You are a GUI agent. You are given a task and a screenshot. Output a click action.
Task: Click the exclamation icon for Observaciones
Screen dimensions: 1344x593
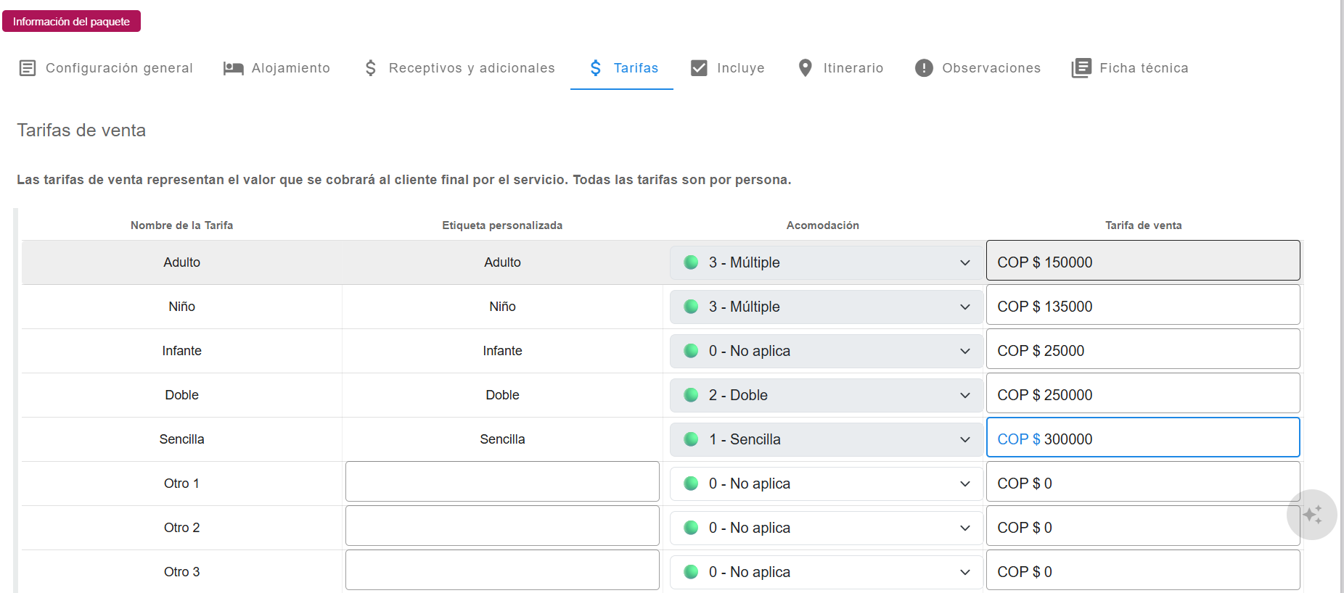pos(924,68)
